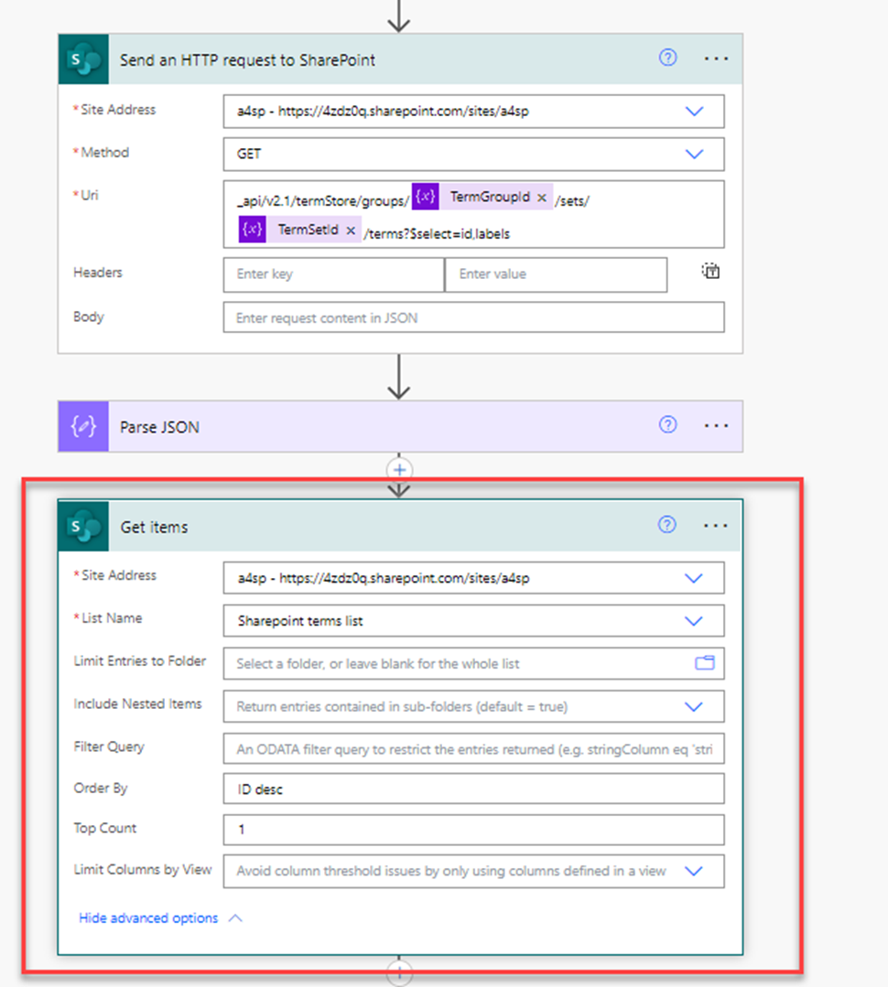Remove the TermGroupId dynamic content token
Viewport: 888px width, 987px height.
(542, 197)
